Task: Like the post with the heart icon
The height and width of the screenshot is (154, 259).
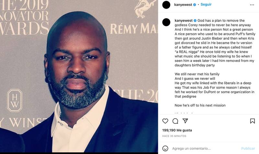Action: (165, 121)
